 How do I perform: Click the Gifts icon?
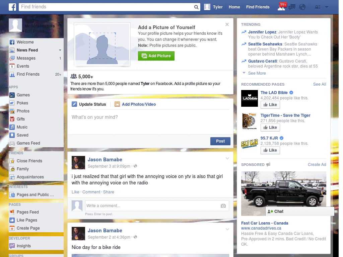12,119
